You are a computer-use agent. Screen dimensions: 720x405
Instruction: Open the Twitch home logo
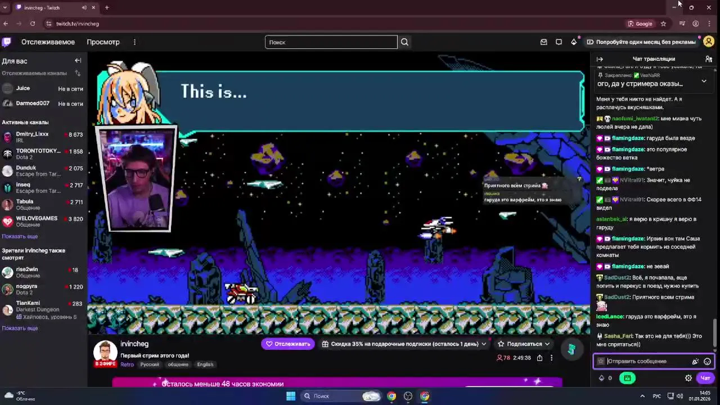click(x=6, y=42)
